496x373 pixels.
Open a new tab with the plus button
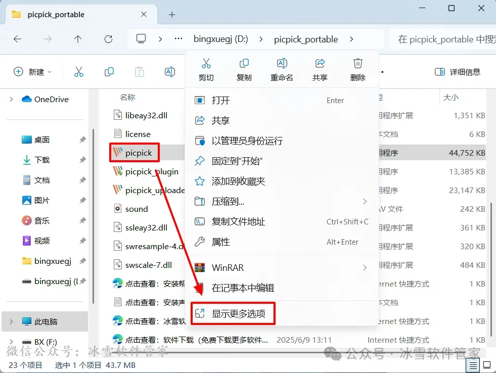pos(172,15)
